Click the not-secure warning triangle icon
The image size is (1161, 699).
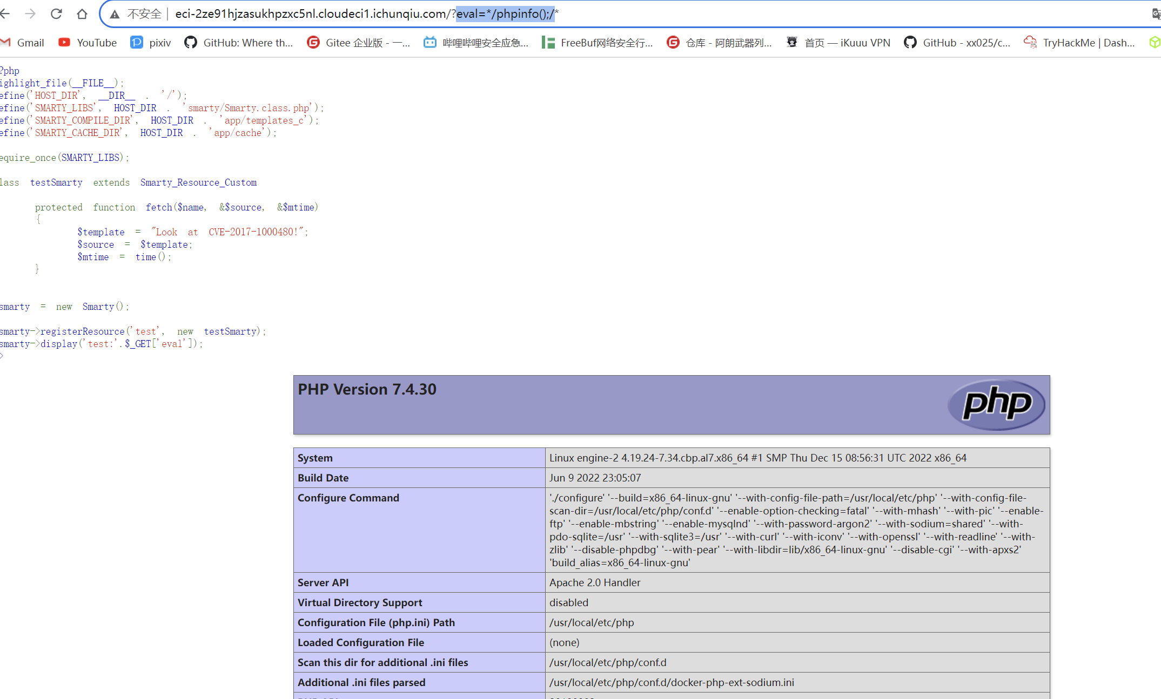point(115,14)
